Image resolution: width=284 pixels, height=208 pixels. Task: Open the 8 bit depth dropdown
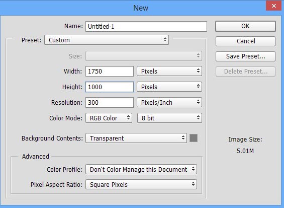click(169, 118)
